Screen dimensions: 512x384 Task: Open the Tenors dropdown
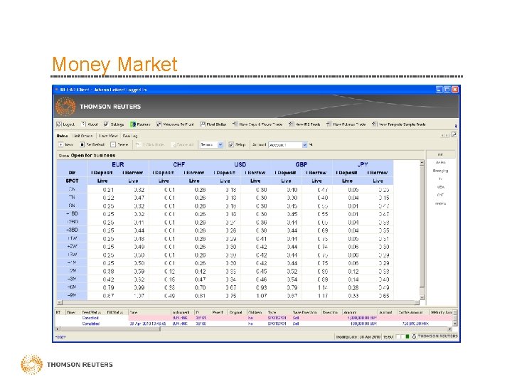click(211, 144)
